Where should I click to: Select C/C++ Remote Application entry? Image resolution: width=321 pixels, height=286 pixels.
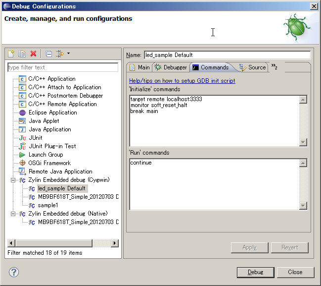(x=62, y=104)
